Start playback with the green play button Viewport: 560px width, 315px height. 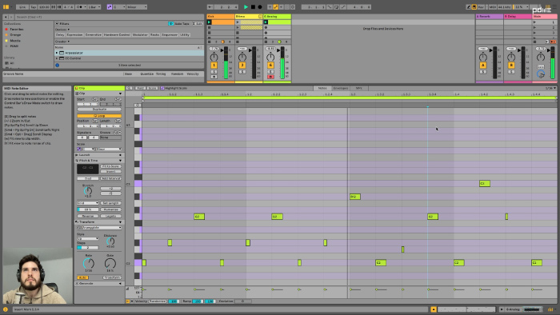[x=246, y=6]
